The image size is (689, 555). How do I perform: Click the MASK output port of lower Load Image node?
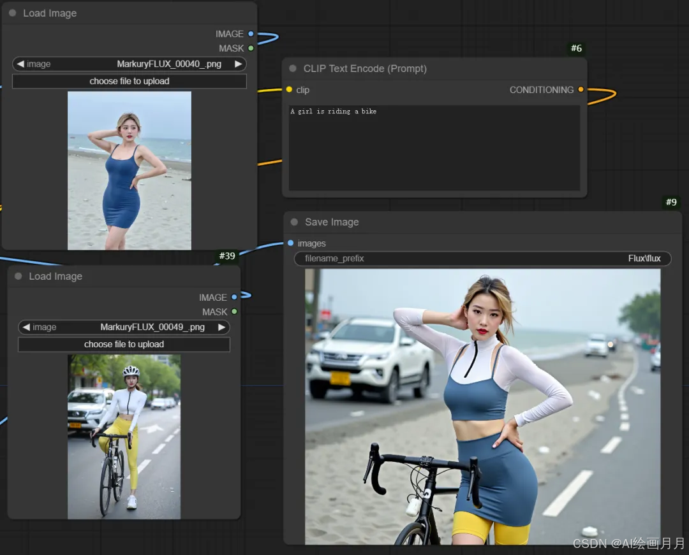[234, 312]
